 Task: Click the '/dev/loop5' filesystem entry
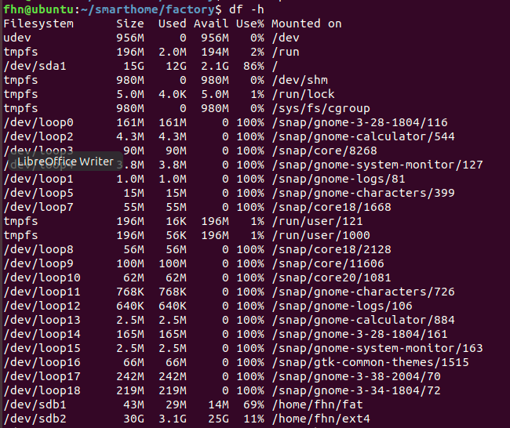tap(38, 194)
